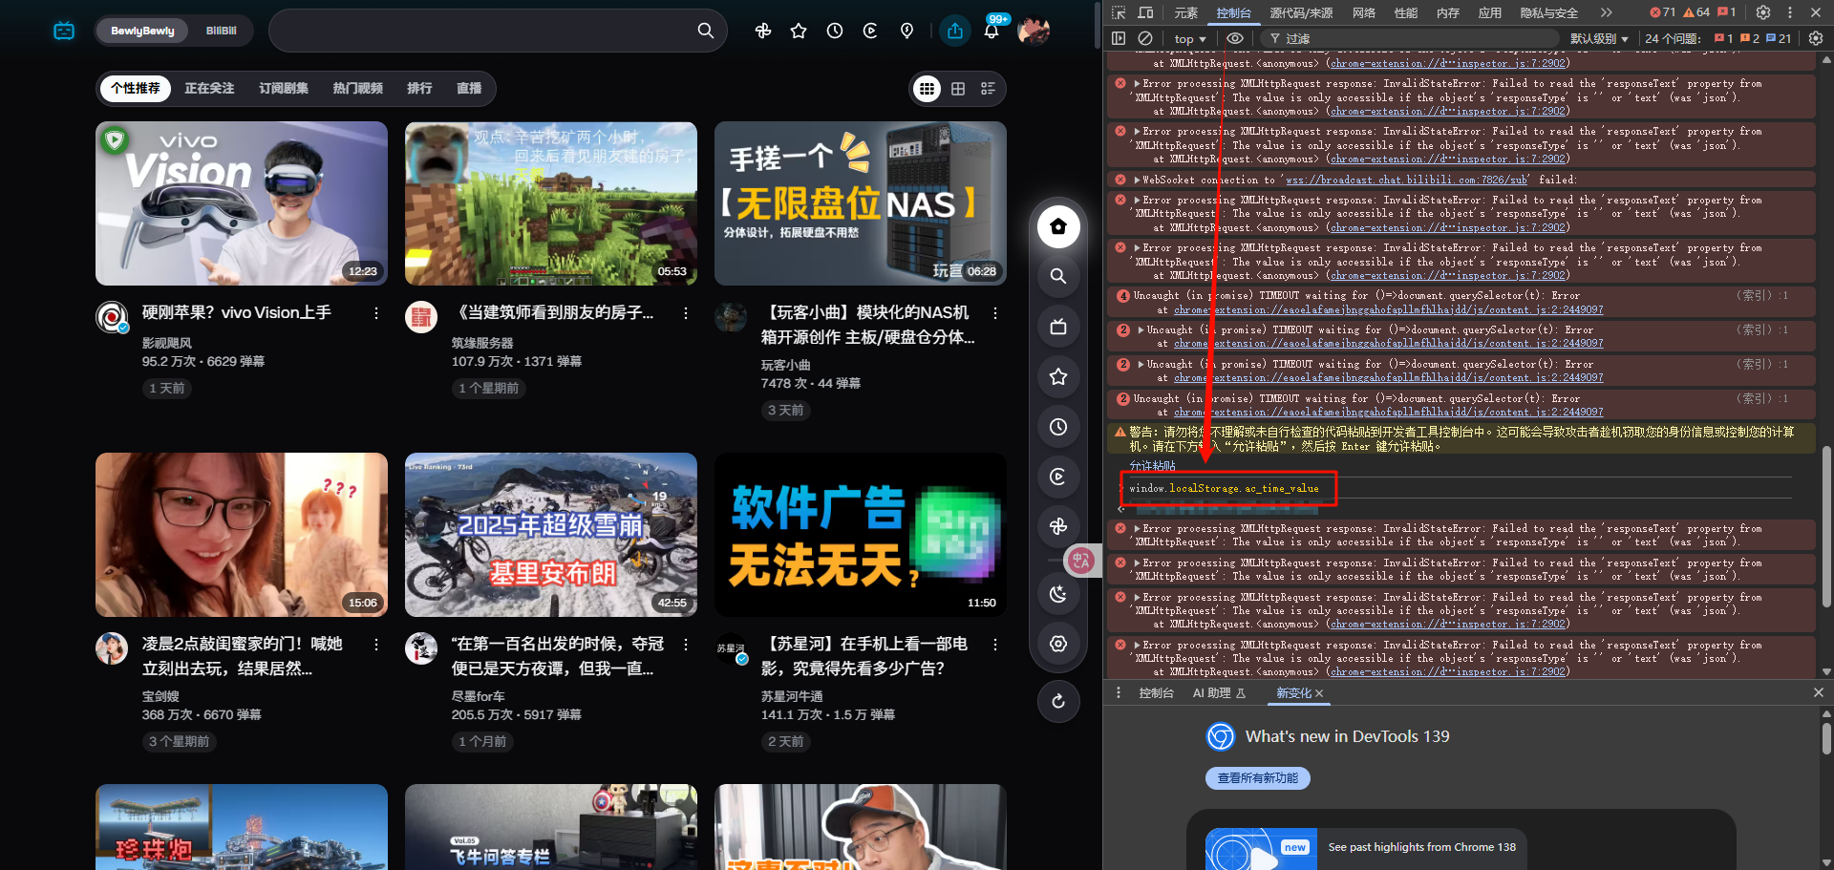Select the list layout view option
The height and width of the screenshot is (870, 1834).
(x=988, y=89)
